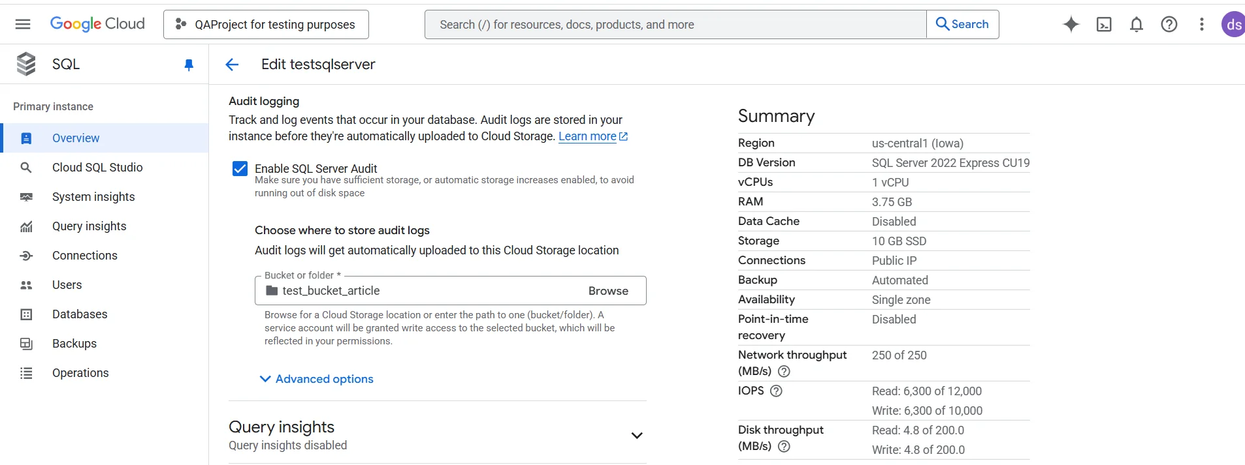Open the notifications bell

point(1137,24)
